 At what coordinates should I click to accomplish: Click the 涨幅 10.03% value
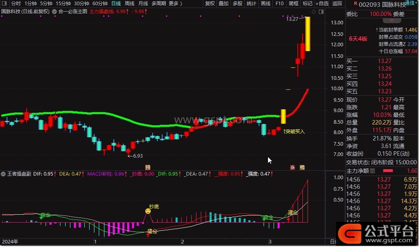point(382,115)
